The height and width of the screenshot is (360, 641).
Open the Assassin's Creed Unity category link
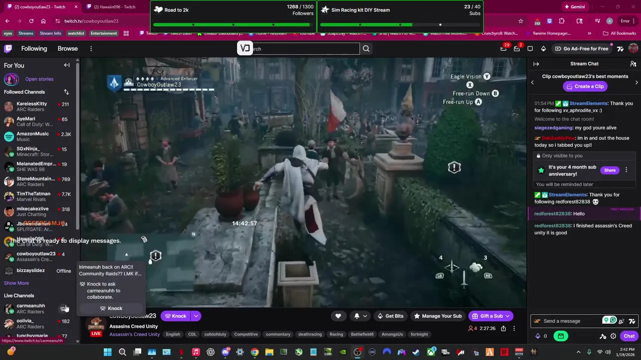click(x=135, y=334)
